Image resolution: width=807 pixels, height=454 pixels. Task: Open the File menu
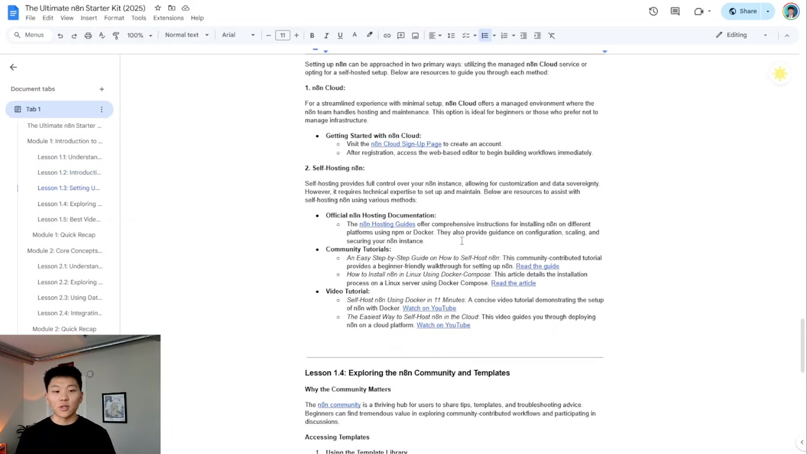pyautogui.click(x=30, y=18)
